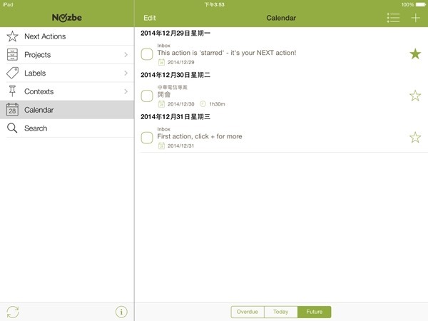Check off the 'starred' NEXT action
428x321 pixels.
click(x=147, y=54)
